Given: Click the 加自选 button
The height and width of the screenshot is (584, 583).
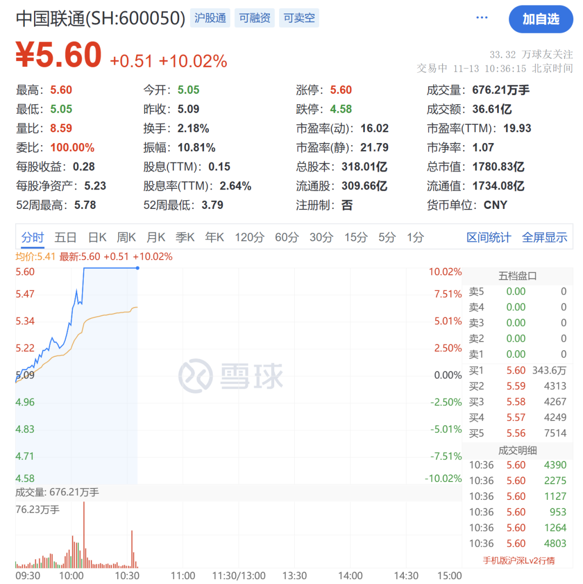Looking at the screenshot, I should [x=540, y=19].
